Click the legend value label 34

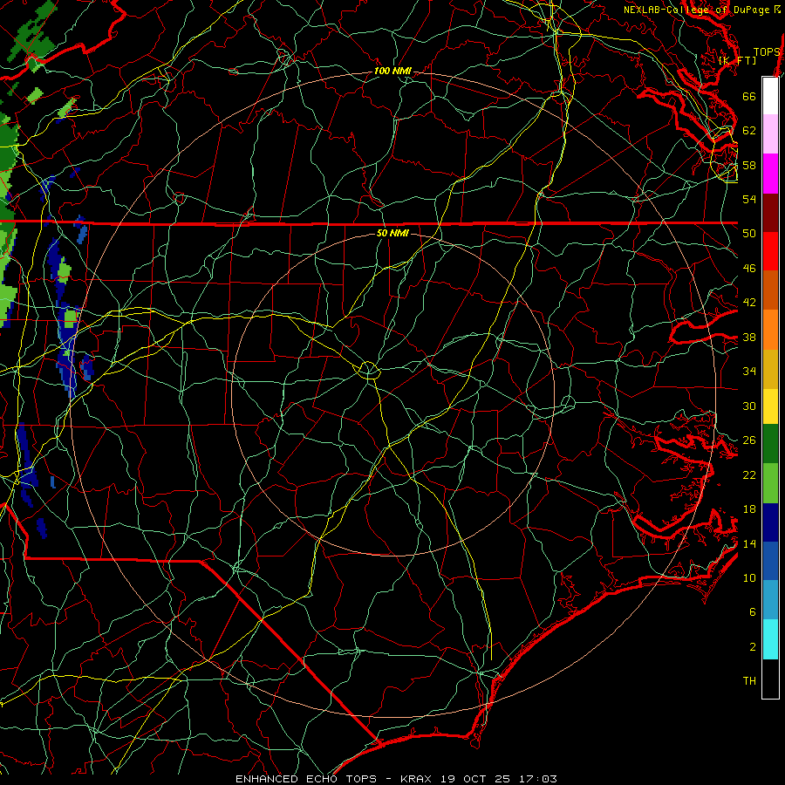749,372
